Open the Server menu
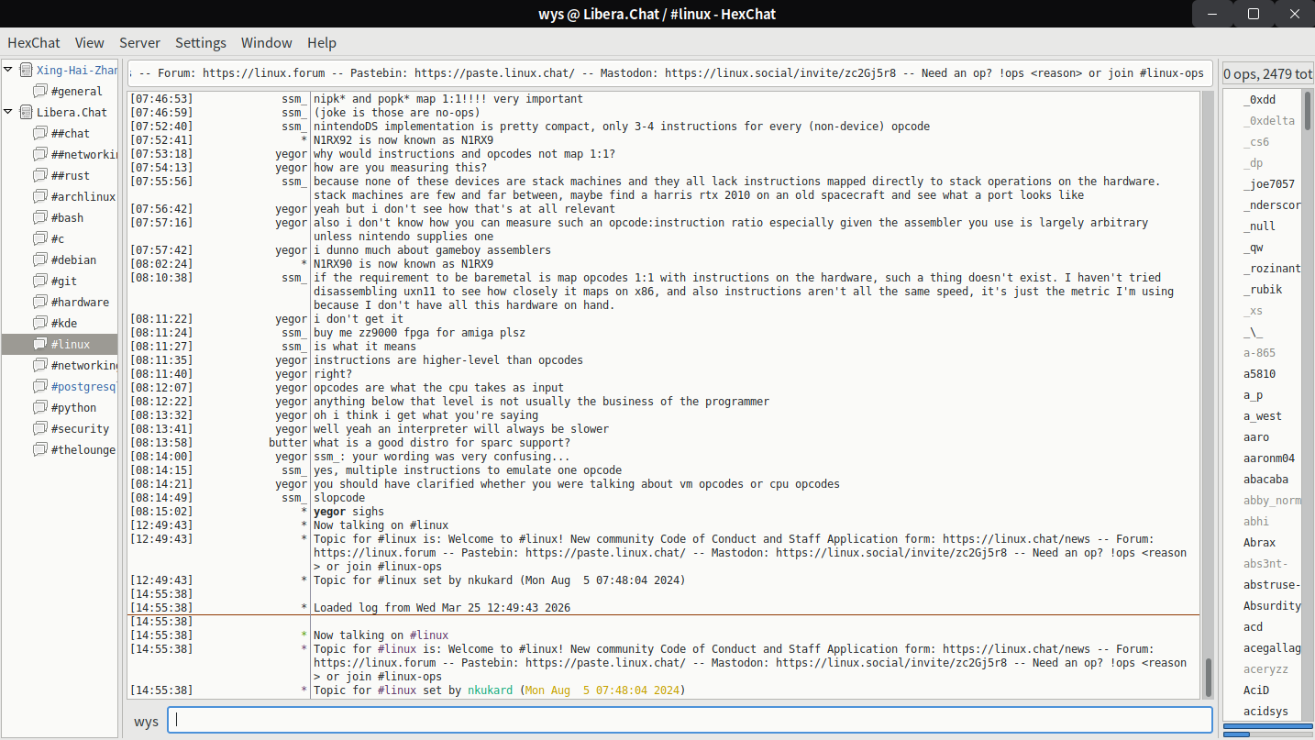 (x=139, y=43)
